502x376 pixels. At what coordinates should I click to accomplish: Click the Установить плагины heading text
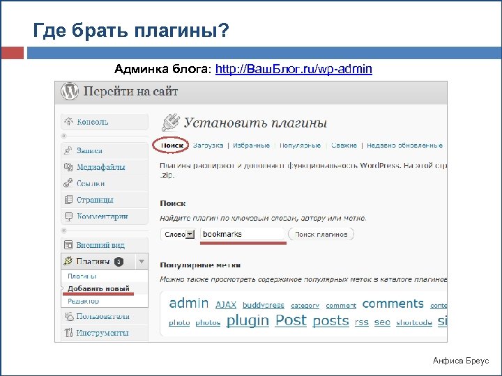(255, 123)
